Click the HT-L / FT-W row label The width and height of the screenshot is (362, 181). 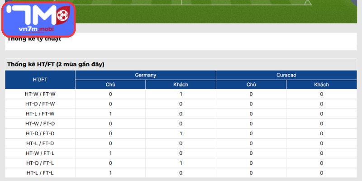40,114
